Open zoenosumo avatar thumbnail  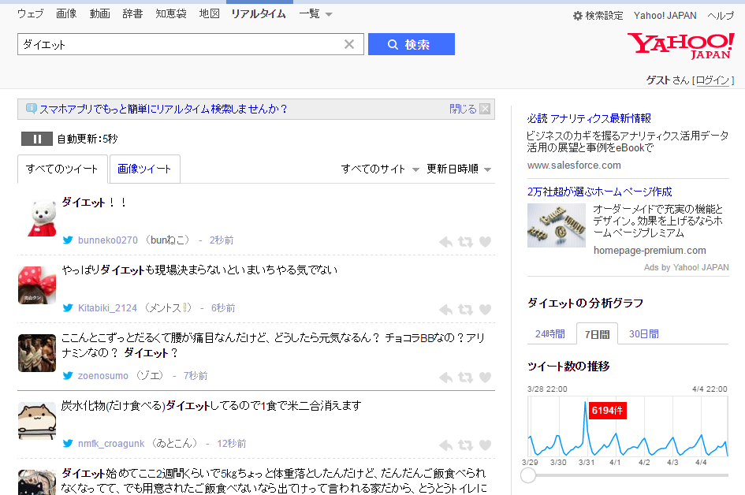pos(37,353)
